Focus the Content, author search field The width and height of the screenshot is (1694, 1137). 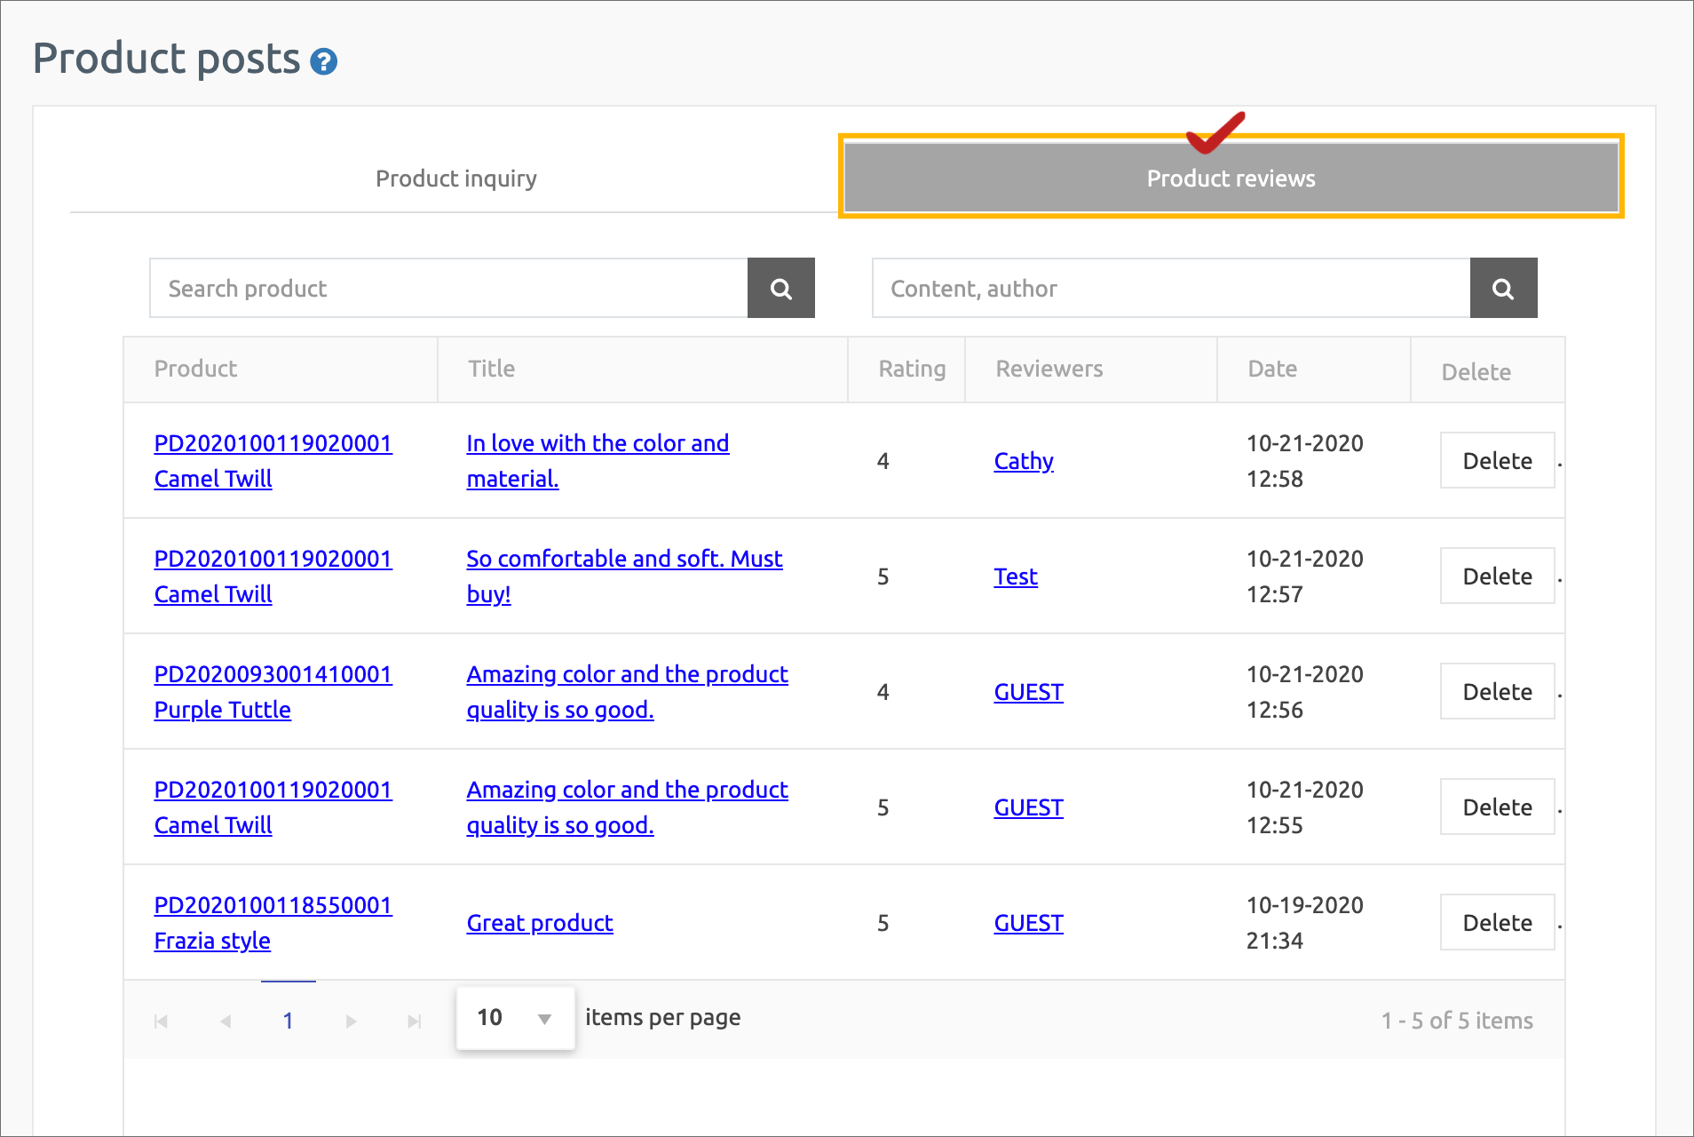[x=1170, y=289]
